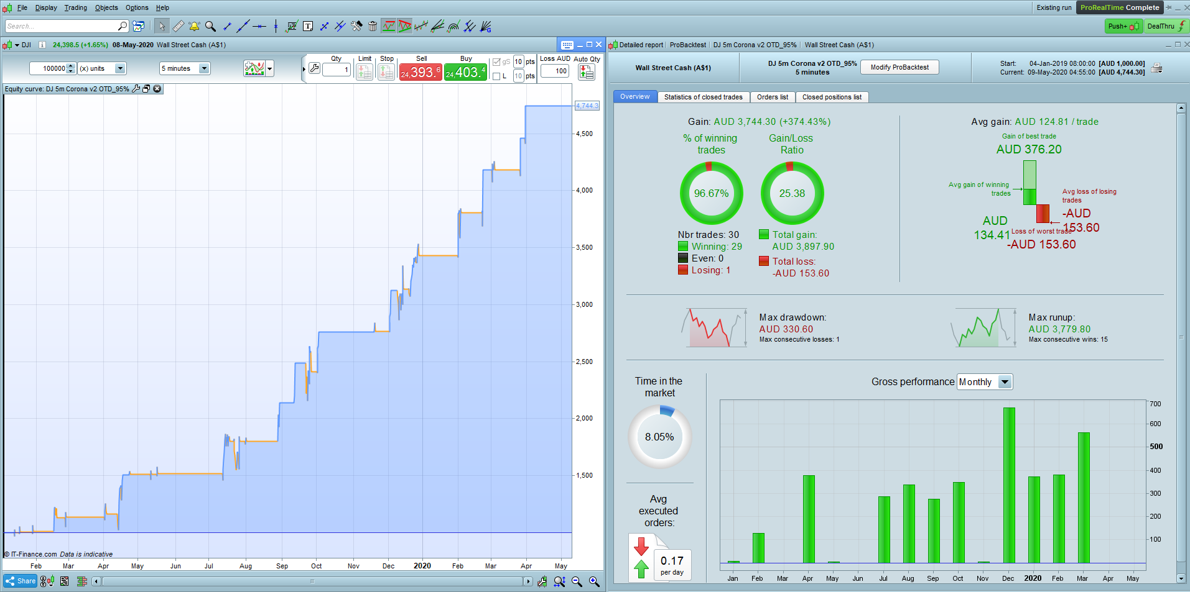Show on-screen keyboard icon in chart title
Image resolution: width=1190 pixels, height=592 pixels.
[567, 45]
